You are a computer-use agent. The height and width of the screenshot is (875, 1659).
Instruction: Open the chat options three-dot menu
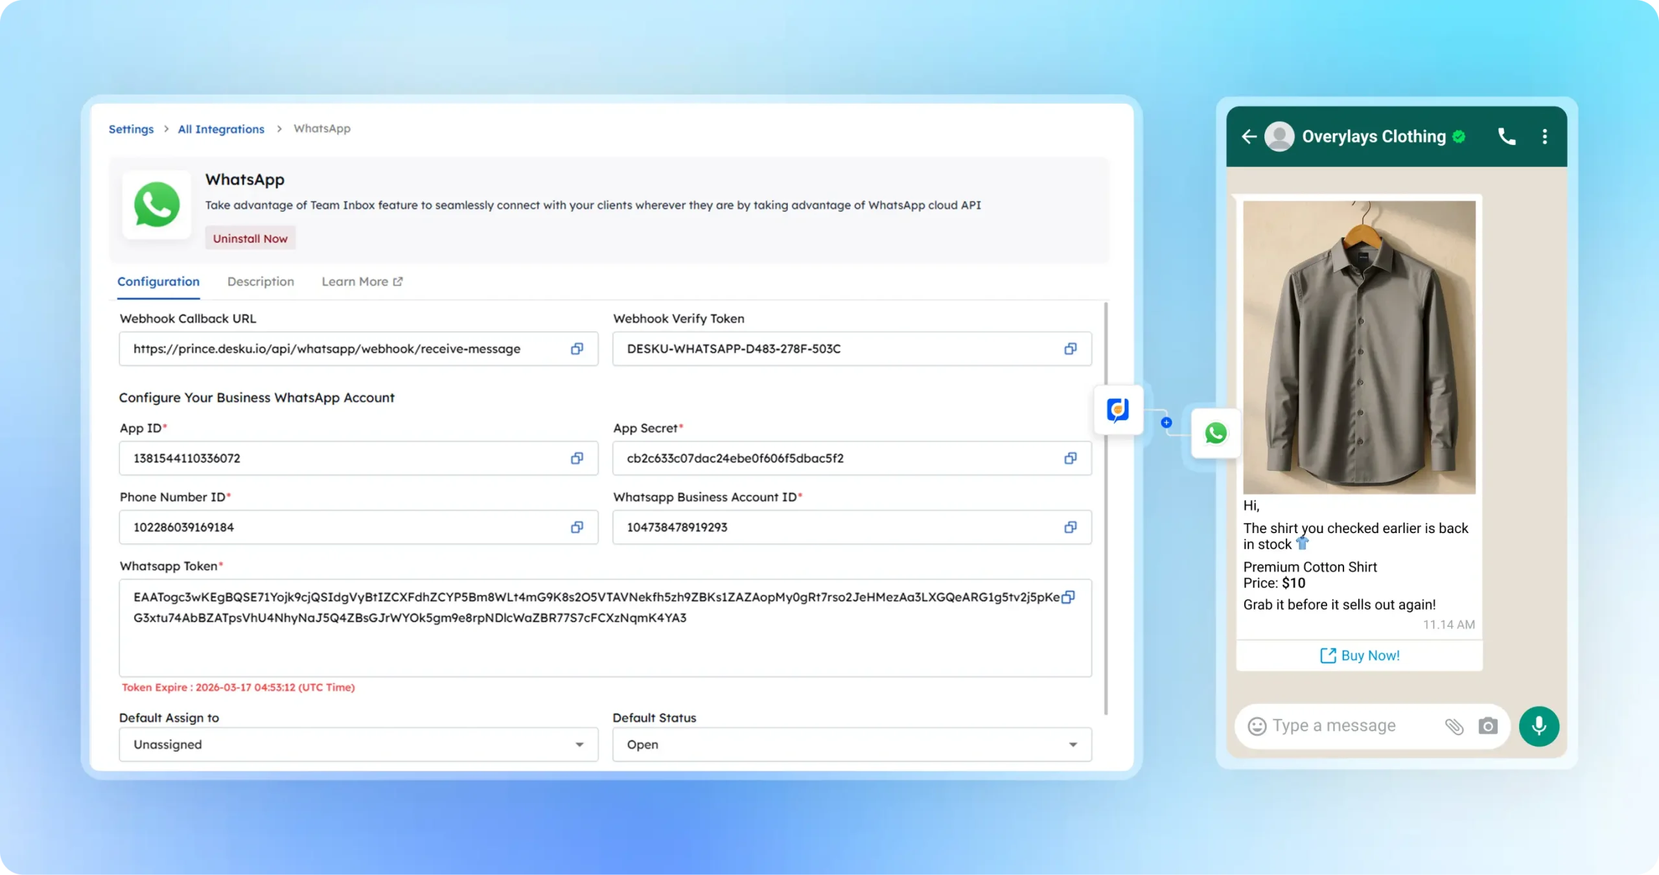(1544, 136)
